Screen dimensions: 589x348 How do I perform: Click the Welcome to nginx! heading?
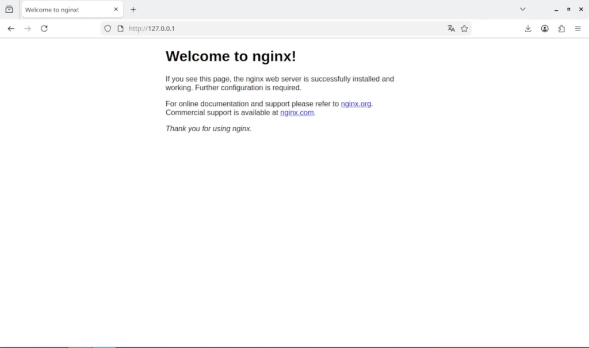[x=231, y=56]
